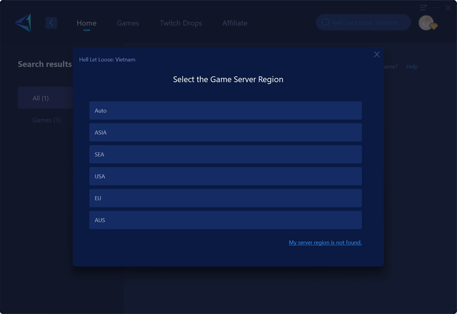457x314 pixels.
Task: Close the application window
Action: [x=448, y=8]
